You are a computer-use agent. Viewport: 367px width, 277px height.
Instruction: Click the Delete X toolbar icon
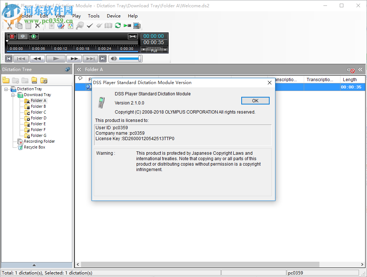37,25
